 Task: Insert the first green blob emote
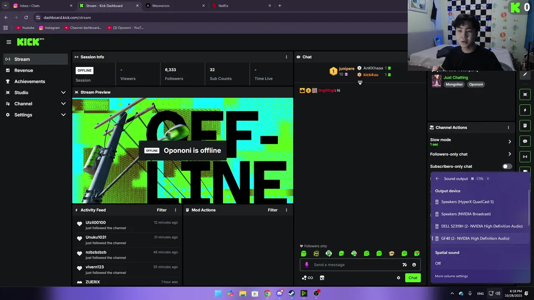(x=304, y=253)
